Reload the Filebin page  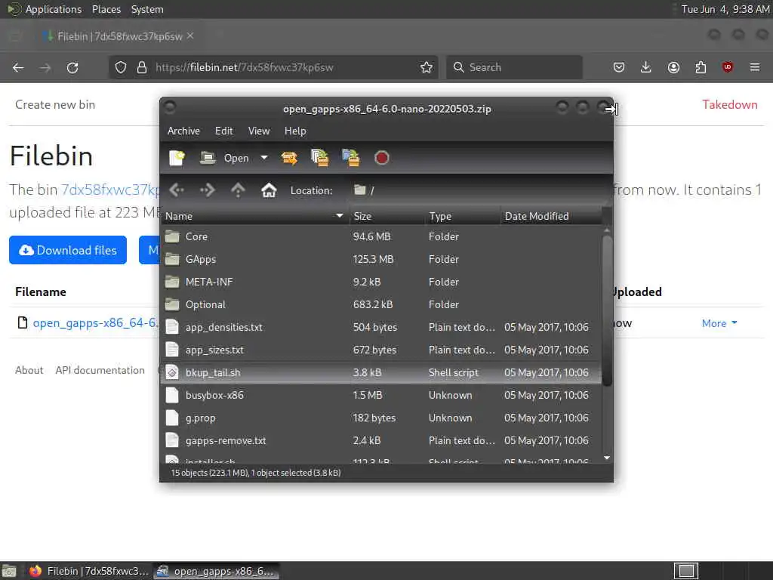[72, 67]
